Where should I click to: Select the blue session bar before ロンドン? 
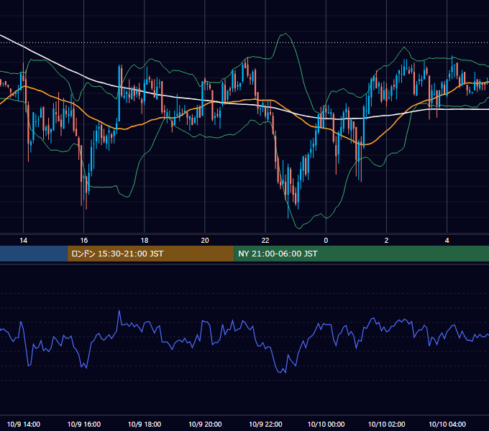[x=34, y=254]
